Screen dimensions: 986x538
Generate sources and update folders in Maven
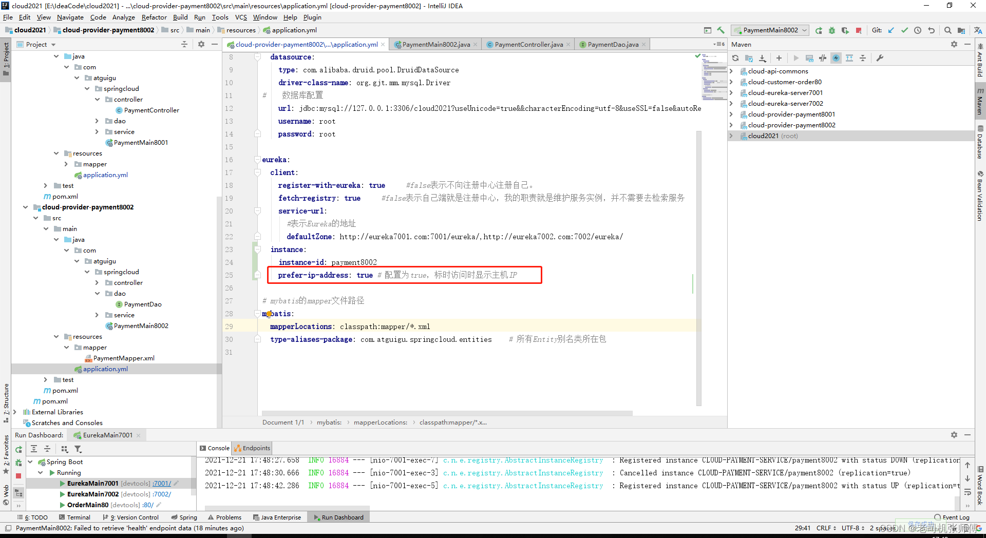pyautogui.click(x=749, y=58)
